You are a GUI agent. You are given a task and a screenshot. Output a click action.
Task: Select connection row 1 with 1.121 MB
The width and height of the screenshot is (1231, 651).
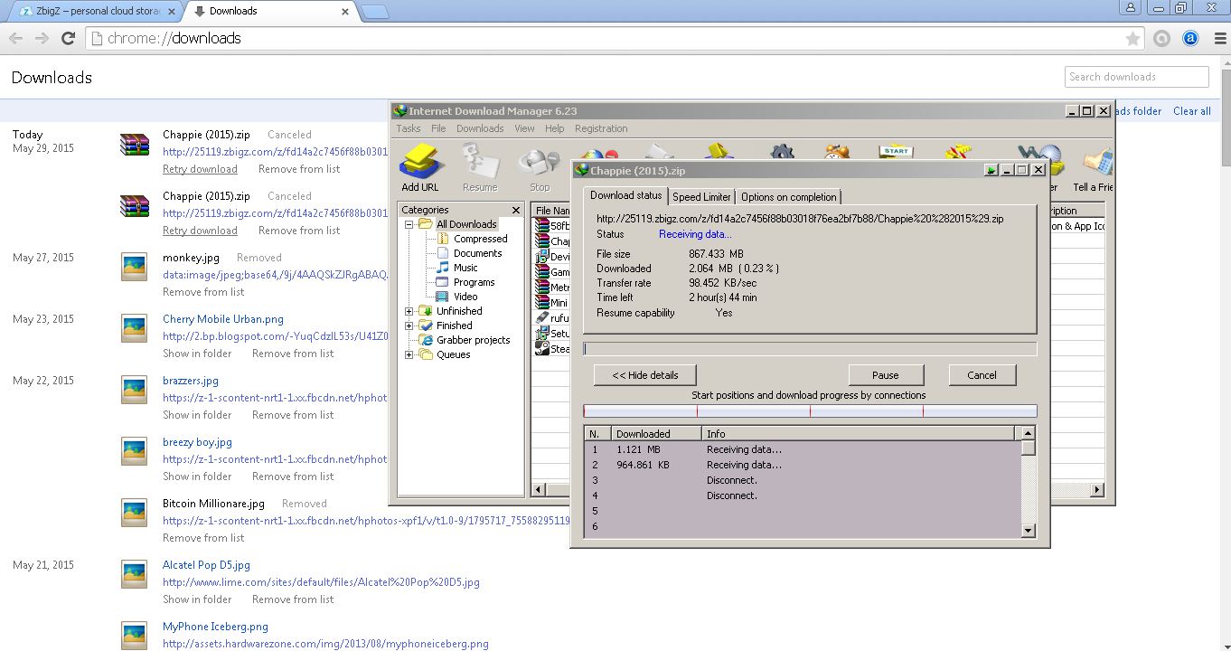click(x=803, y=449)
